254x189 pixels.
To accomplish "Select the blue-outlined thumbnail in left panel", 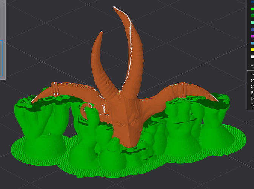I will (x=1, y=58).
